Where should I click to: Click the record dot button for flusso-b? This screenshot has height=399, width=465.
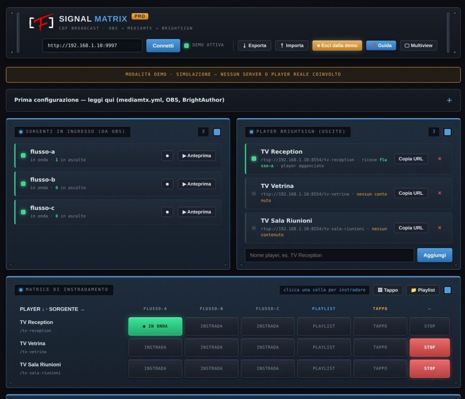click(x=167, y=184)
